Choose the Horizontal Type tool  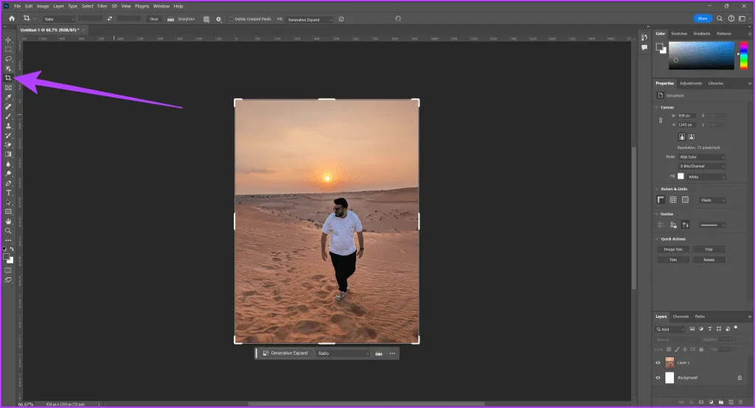[x=8, y=192]
